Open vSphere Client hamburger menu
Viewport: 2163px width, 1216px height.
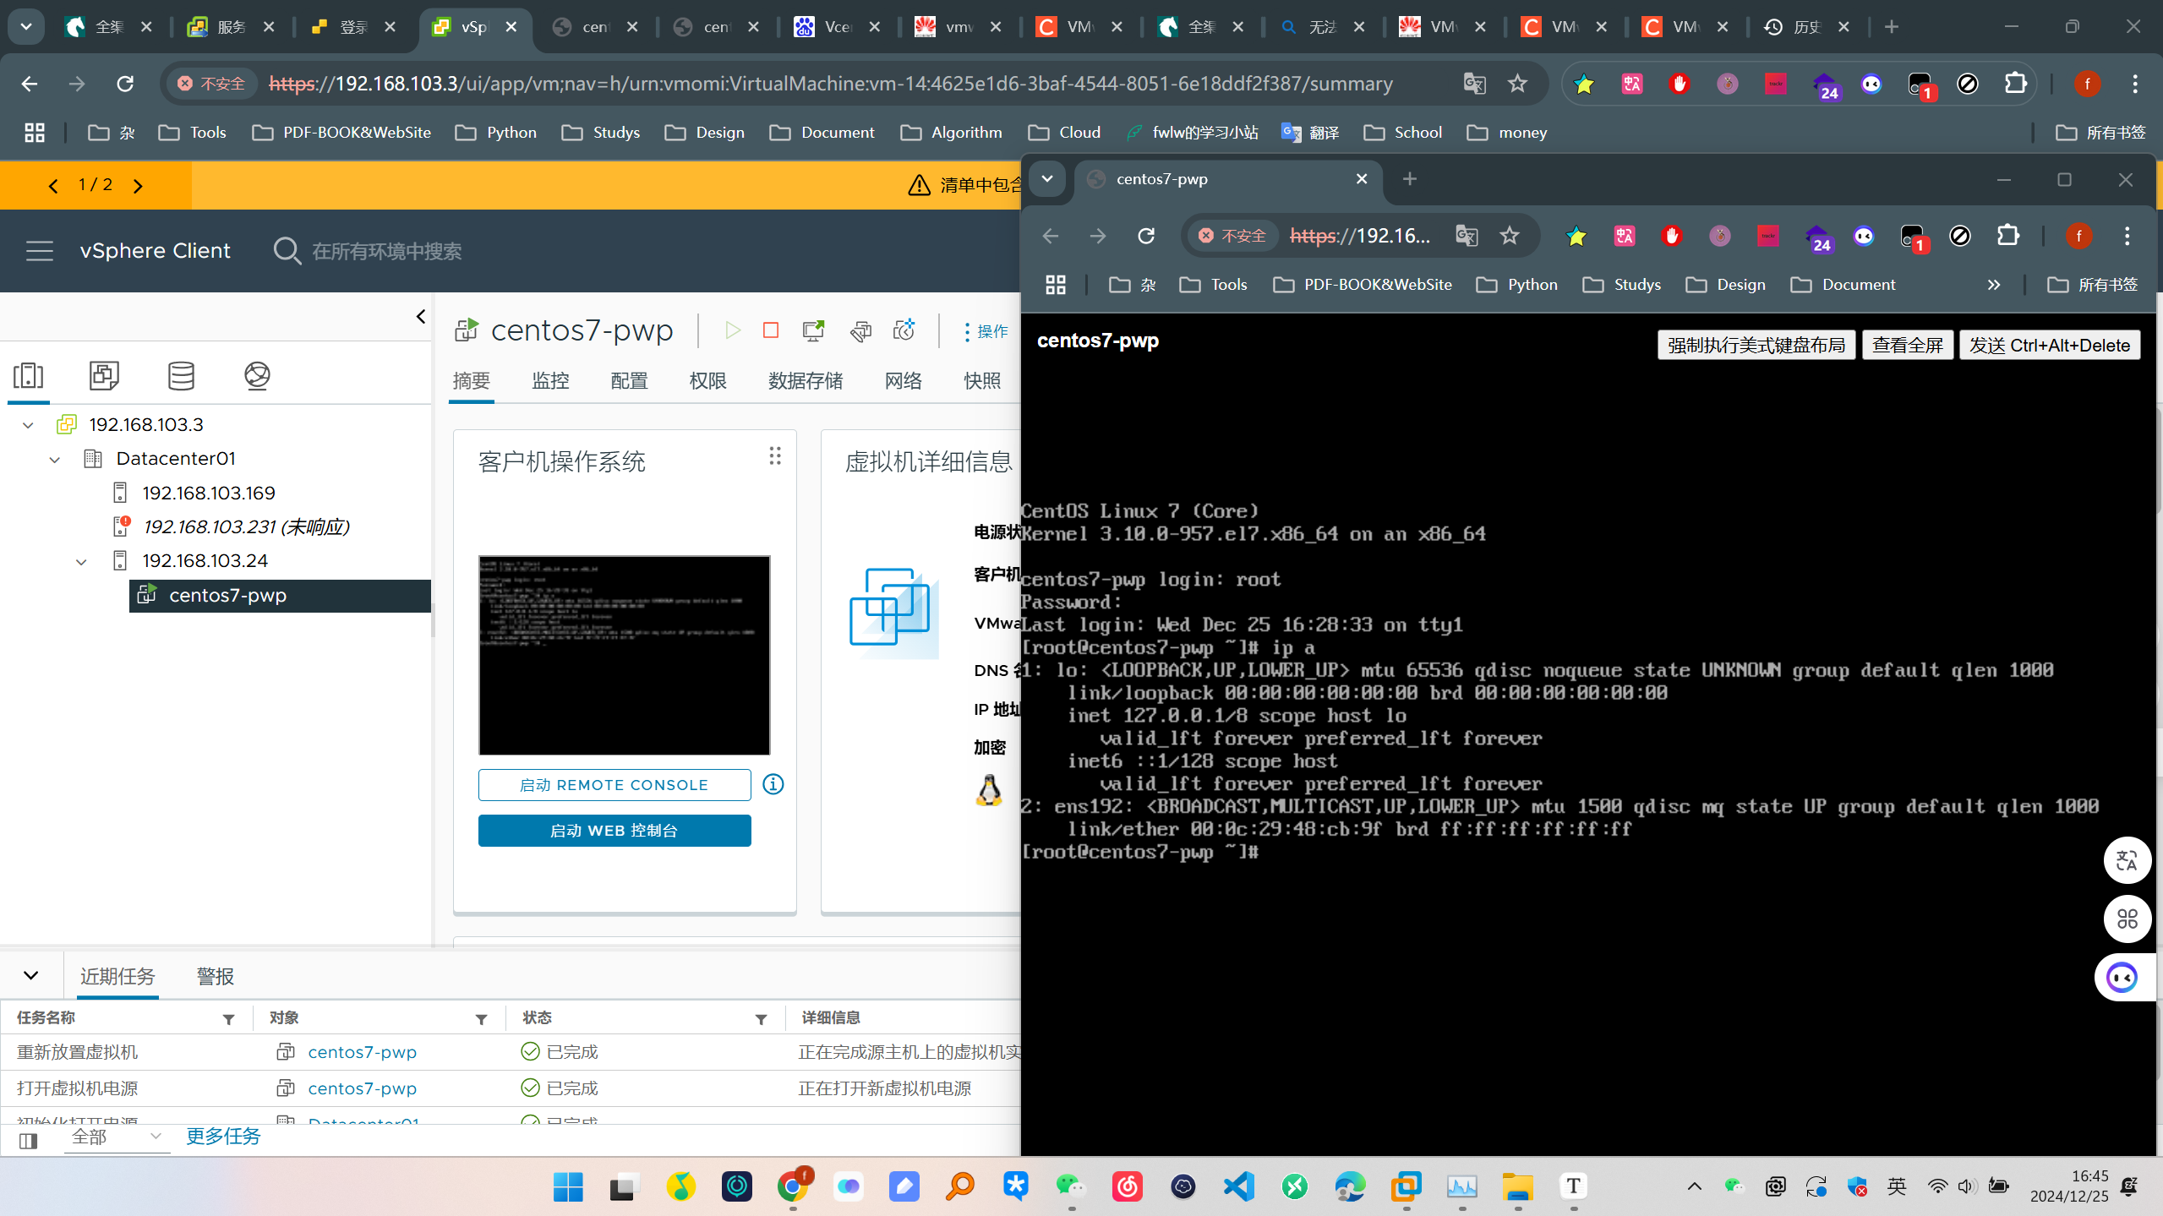click(x=39, y=251)
